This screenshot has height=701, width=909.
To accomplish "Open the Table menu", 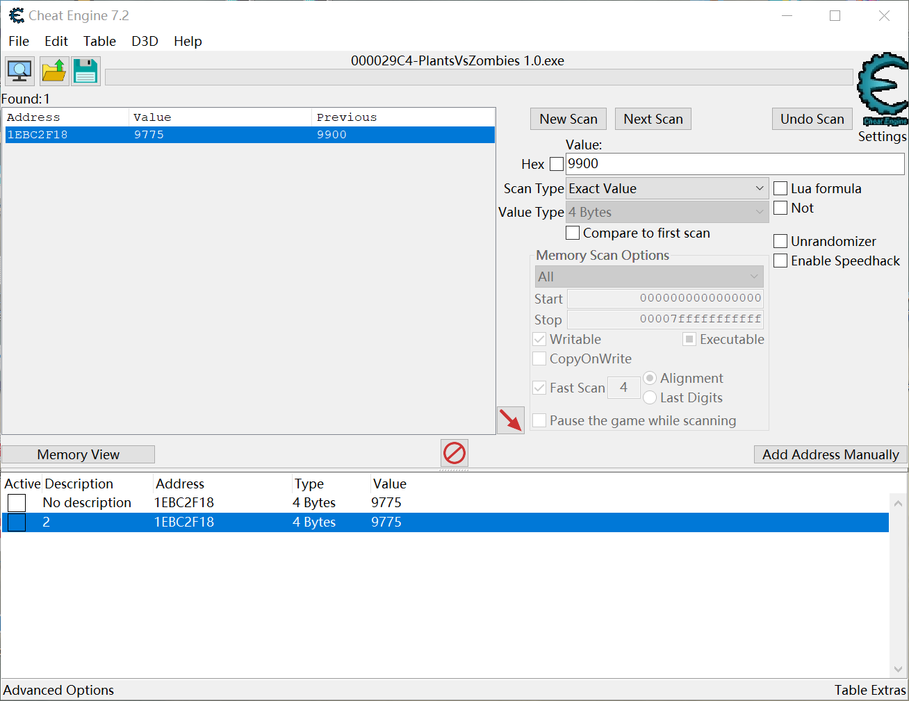I will click(x=100, y=41).
